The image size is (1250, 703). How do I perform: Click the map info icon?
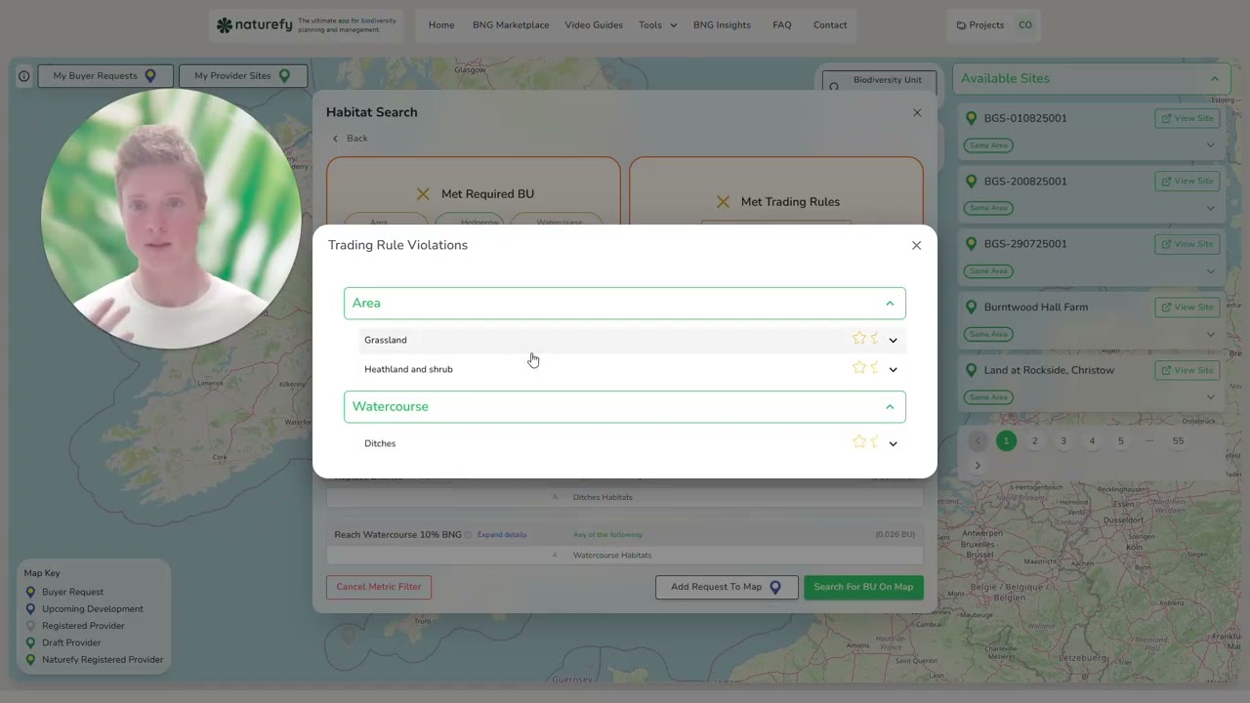[x=24, y=76]
